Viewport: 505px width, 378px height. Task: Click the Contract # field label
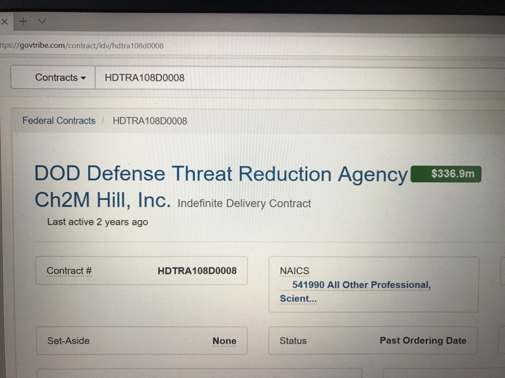click(69, 271)
